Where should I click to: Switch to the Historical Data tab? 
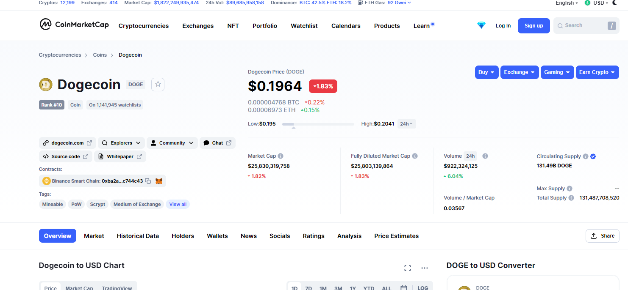pyautogui.click(x=138, y=236)
